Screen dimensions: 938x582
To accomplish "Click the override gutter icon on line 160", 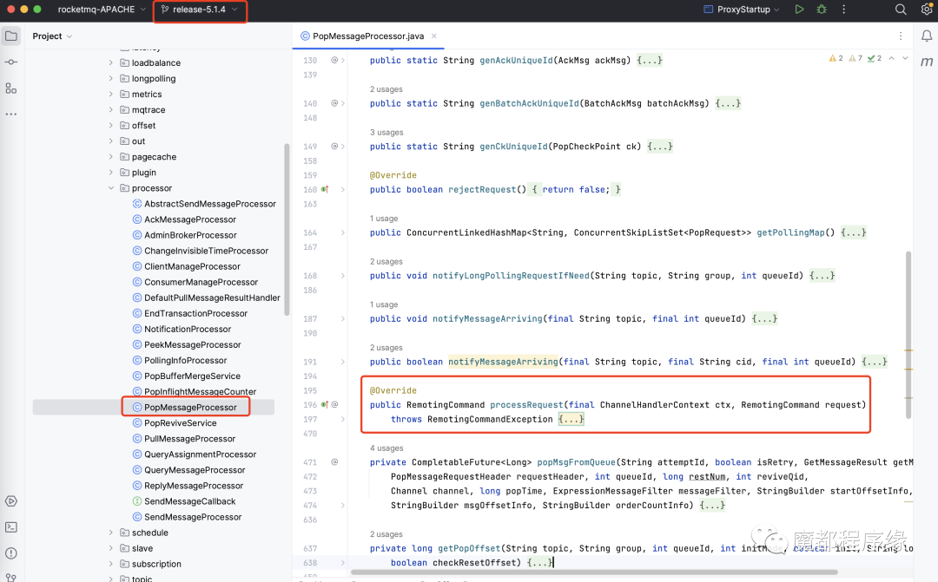I will 325,189.
